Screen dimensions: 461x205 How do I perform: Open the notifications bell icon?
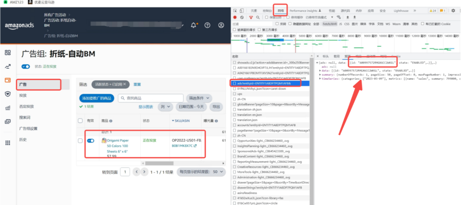coord(193,25)
